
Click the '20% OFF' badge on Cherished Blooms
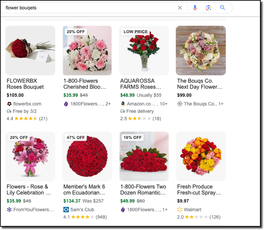point(76,31)
